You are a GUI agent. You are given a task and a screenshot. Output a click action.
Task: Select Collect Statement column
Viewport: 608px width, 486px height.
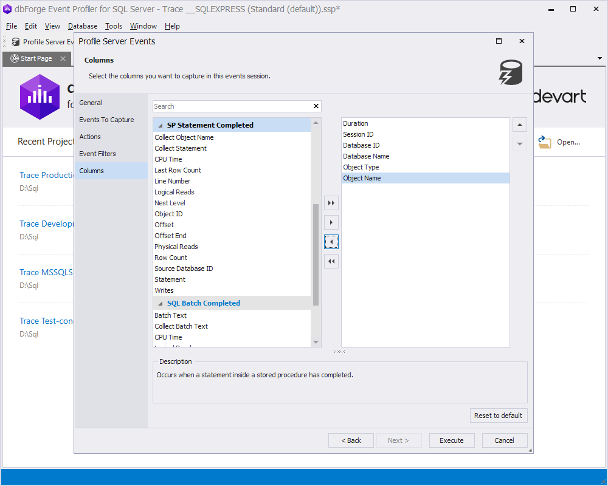point(232,148)
